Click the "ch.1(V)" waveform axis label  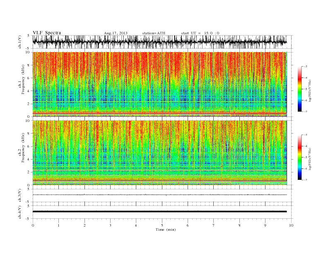(20, 42)
